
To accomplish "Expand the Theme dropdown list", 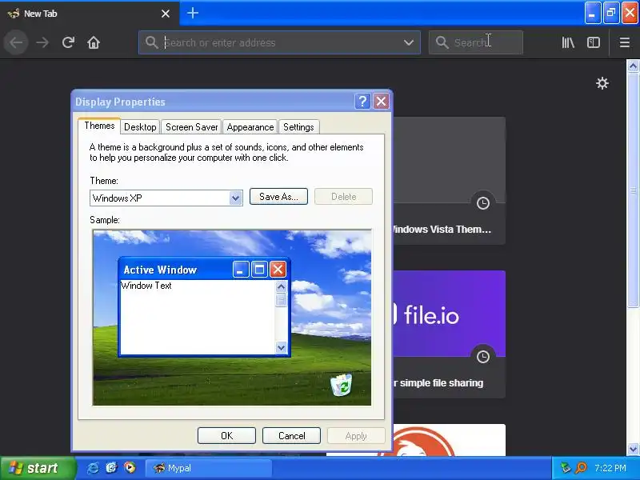I will tap(235, 198).
